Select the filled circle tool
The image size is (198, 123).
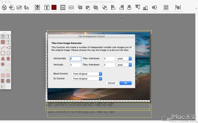[x=8, y=59]
